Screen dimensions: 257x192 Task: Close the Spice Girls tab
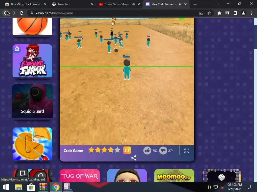[x=139, y=4]
